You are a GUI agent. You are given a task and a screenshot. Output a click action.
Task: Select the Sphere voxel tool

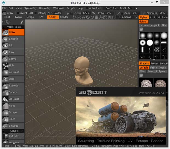(13, 92)
